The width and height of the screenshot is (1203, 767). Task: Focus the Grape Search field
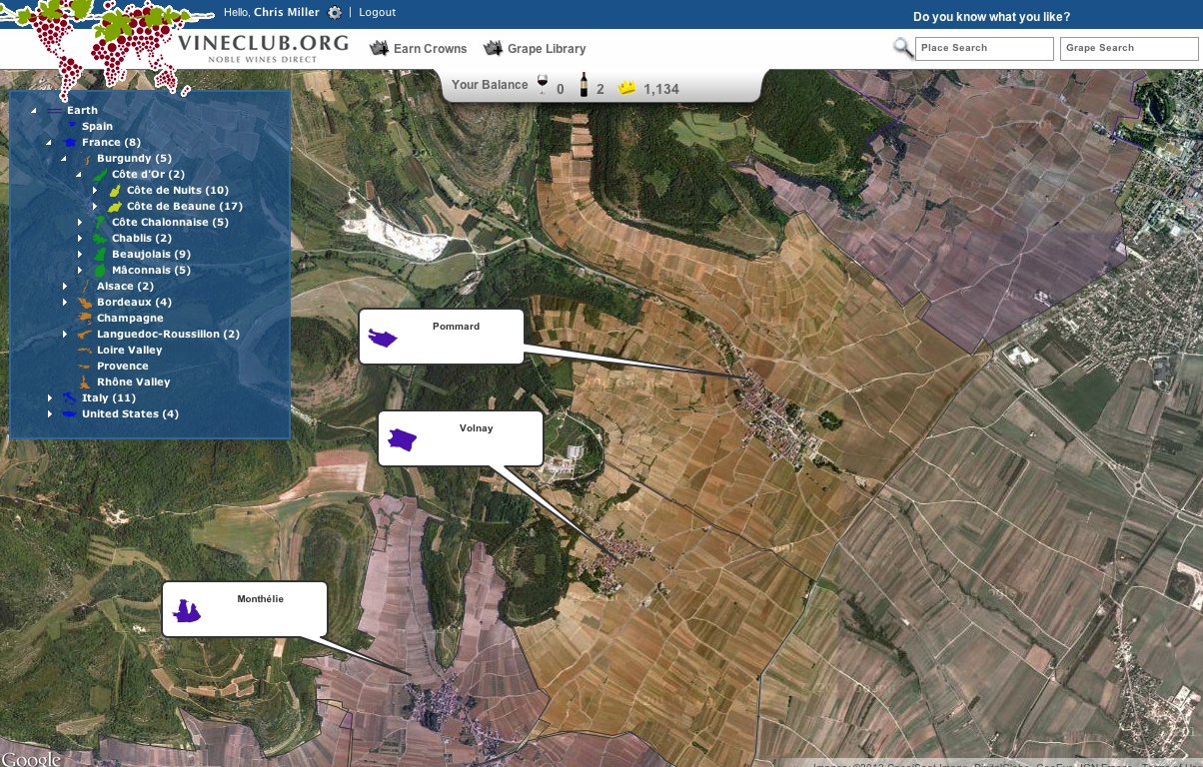click(1129, 49)
